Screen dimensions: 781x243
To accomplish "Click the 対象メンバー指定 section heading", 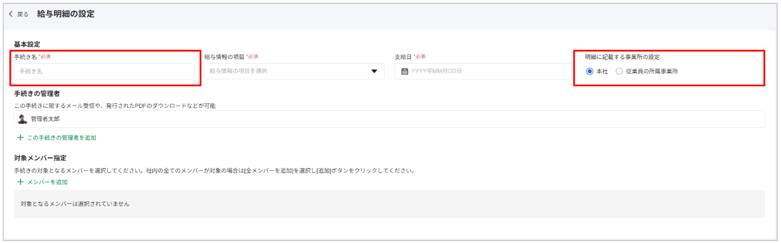I will click(x=40, y=157).
